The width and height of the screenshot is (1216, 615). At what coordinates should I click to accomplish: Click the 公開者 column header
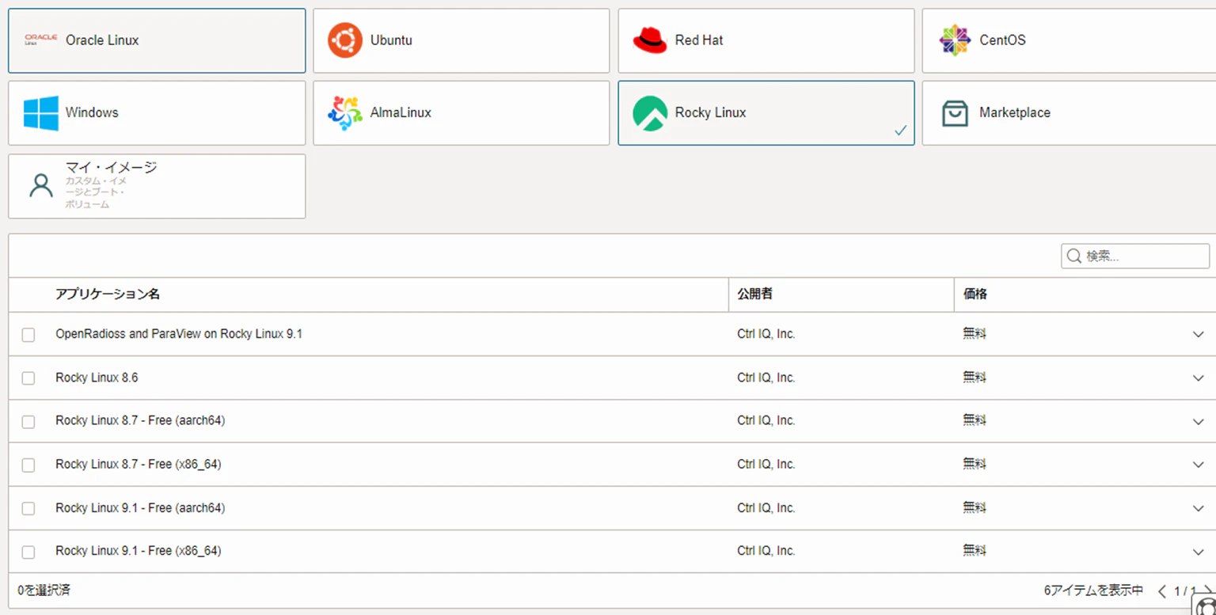(754, 294)
